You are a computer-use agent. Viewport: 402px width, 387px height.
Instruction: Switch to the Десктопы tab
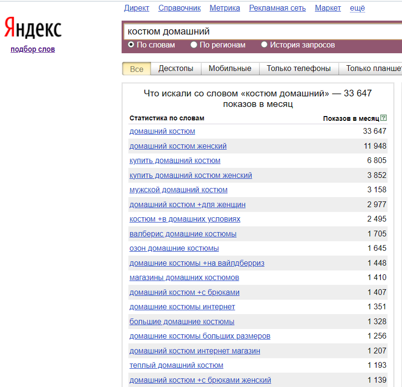coord(176,69)
